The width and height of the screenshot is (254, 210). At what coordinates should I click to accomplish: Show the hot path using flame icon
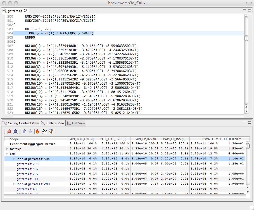coord(37,131)
